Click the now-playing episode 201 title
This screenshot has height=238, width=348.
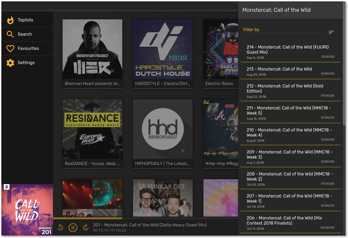coord(150,225)
